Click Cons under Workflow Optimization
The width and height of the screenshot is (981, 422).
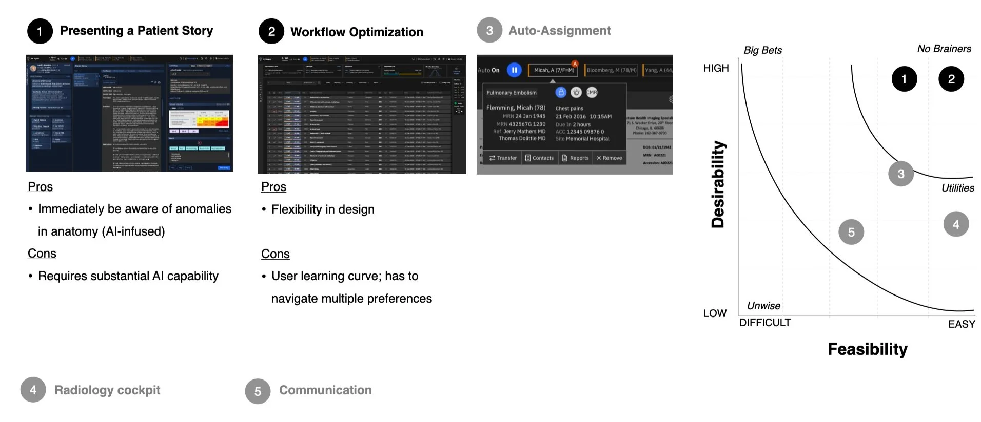(276, 254)
